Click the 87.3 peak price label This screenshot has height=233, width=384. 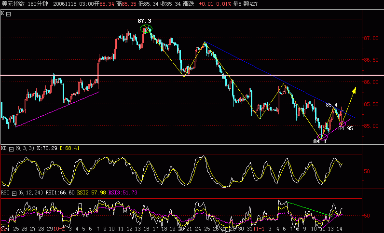point(145,21)
